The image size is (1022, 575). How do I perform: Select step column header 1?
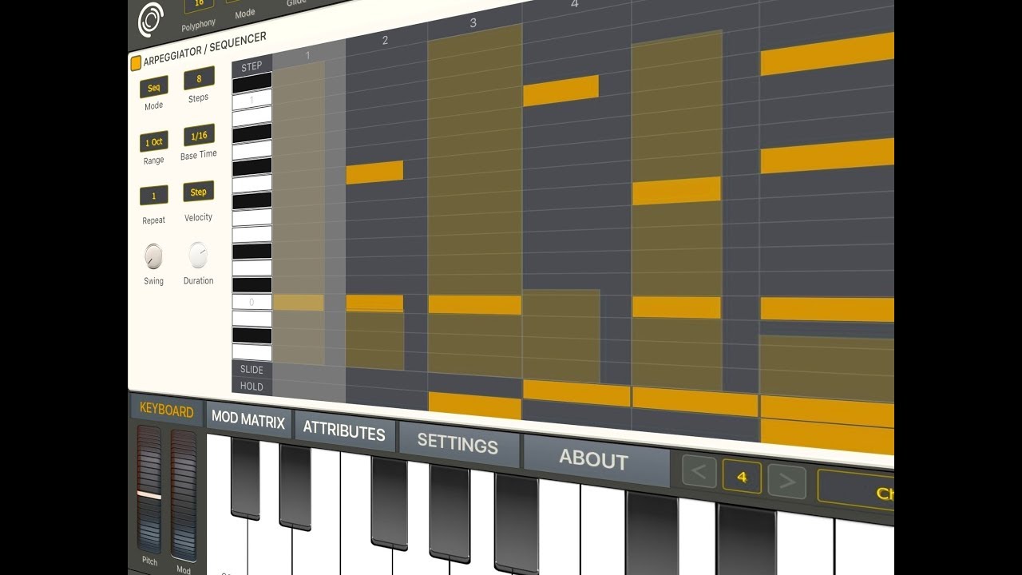click(x=308, y=54)
